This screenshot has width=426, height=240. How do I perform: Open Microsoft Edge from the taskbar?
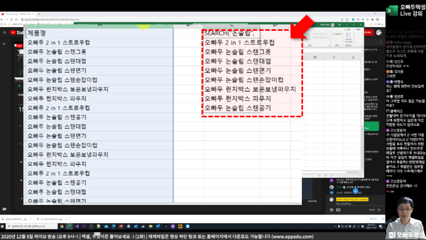pyautogui.click(x=113, y=226)
